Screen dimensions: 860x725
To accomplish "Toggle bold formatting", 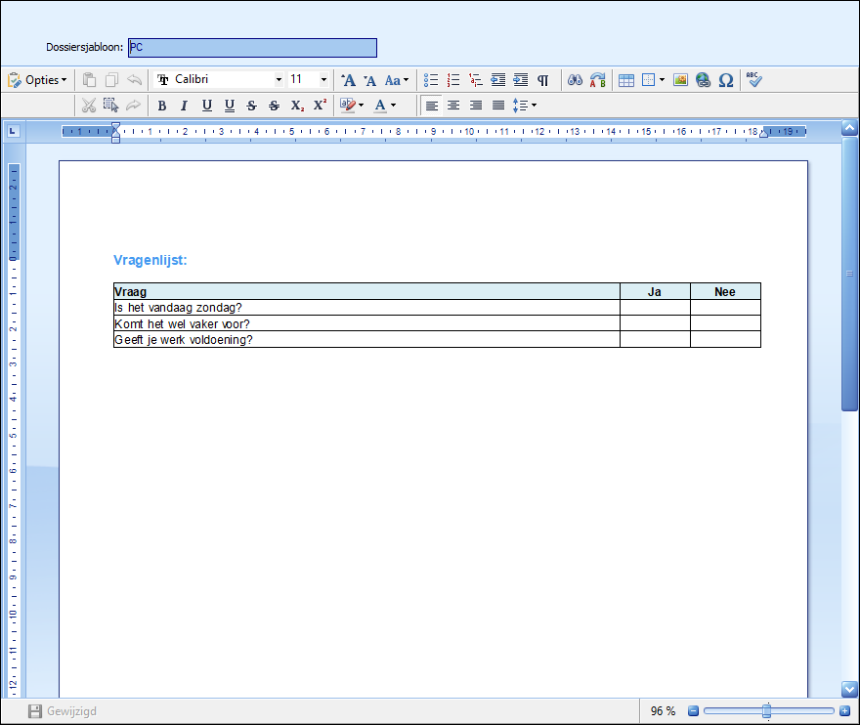I will [x=162, y=106].
